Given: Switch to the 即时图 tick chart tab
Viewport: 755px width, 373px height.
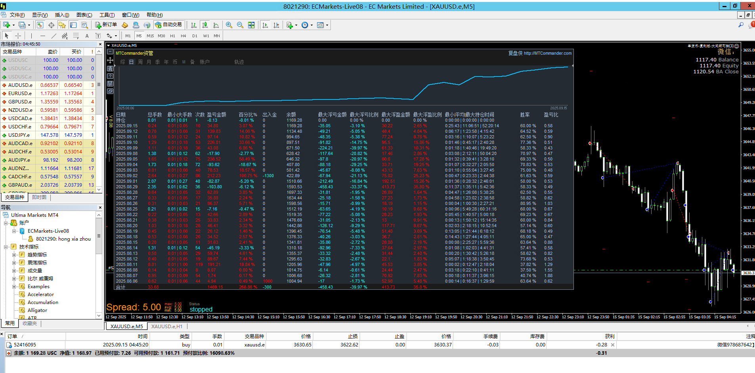Looking at the screenshot, I should [39, 197].
